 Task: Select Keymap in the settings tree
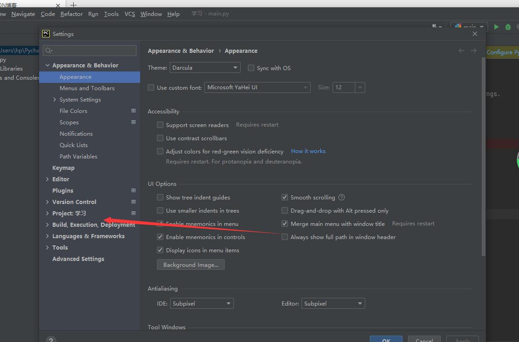click(63, 168)
